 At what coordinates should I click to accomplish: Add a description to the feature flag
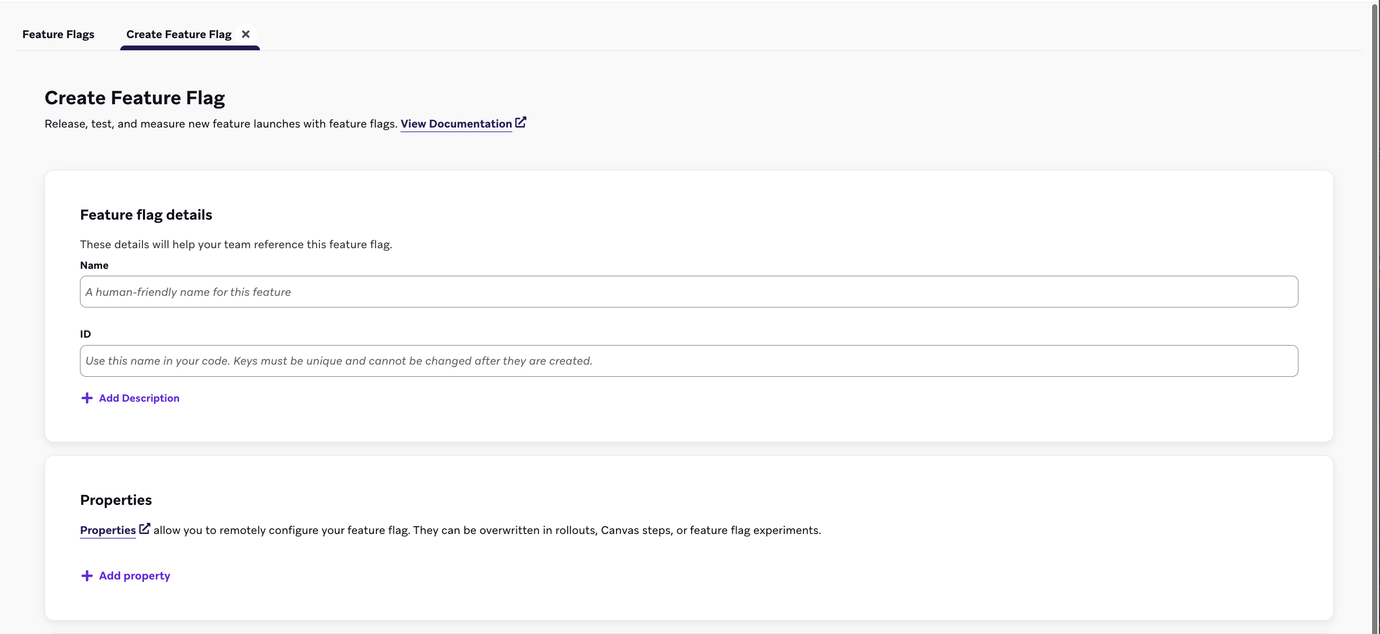click(x=138, y=398)
